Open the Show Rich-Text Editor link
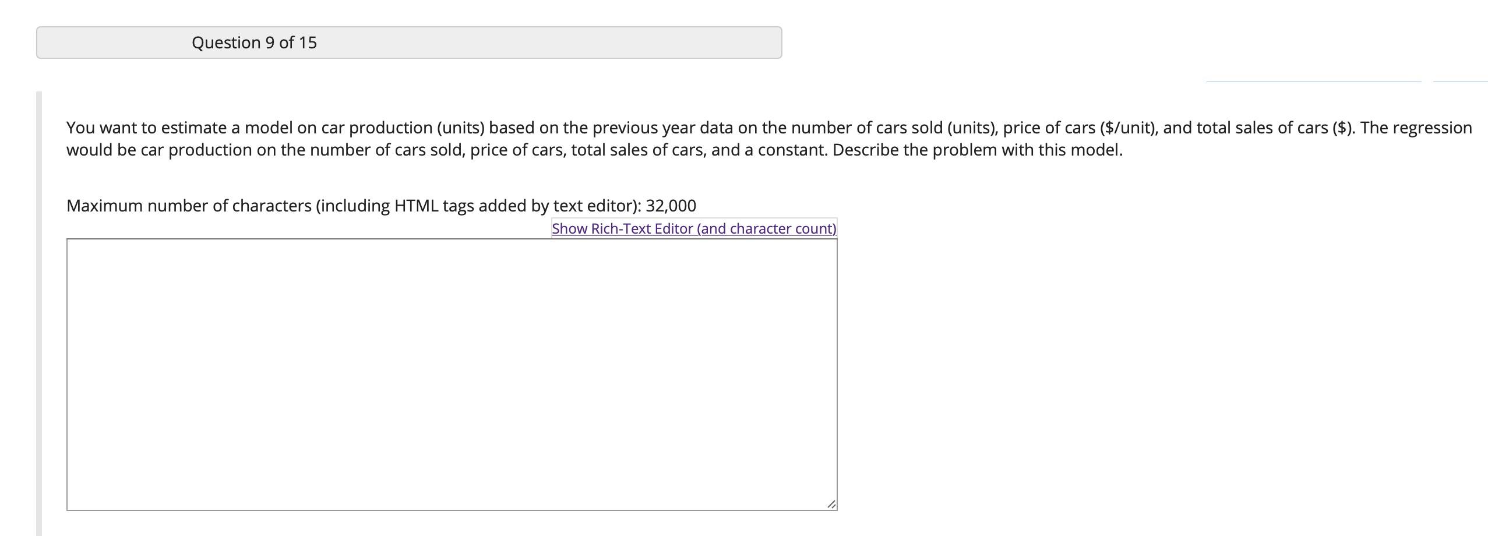The height and width of the screenshot is (536, 1488). pos(694,228)
